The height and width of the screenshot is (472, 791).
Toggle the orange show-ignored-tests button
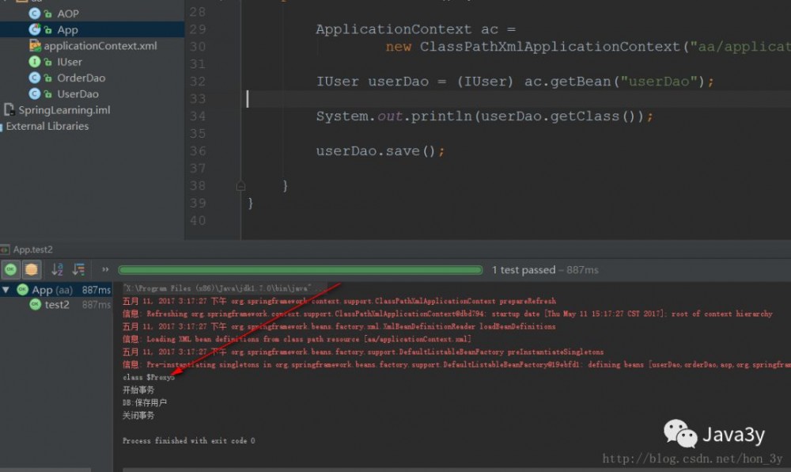click(32, 269)
